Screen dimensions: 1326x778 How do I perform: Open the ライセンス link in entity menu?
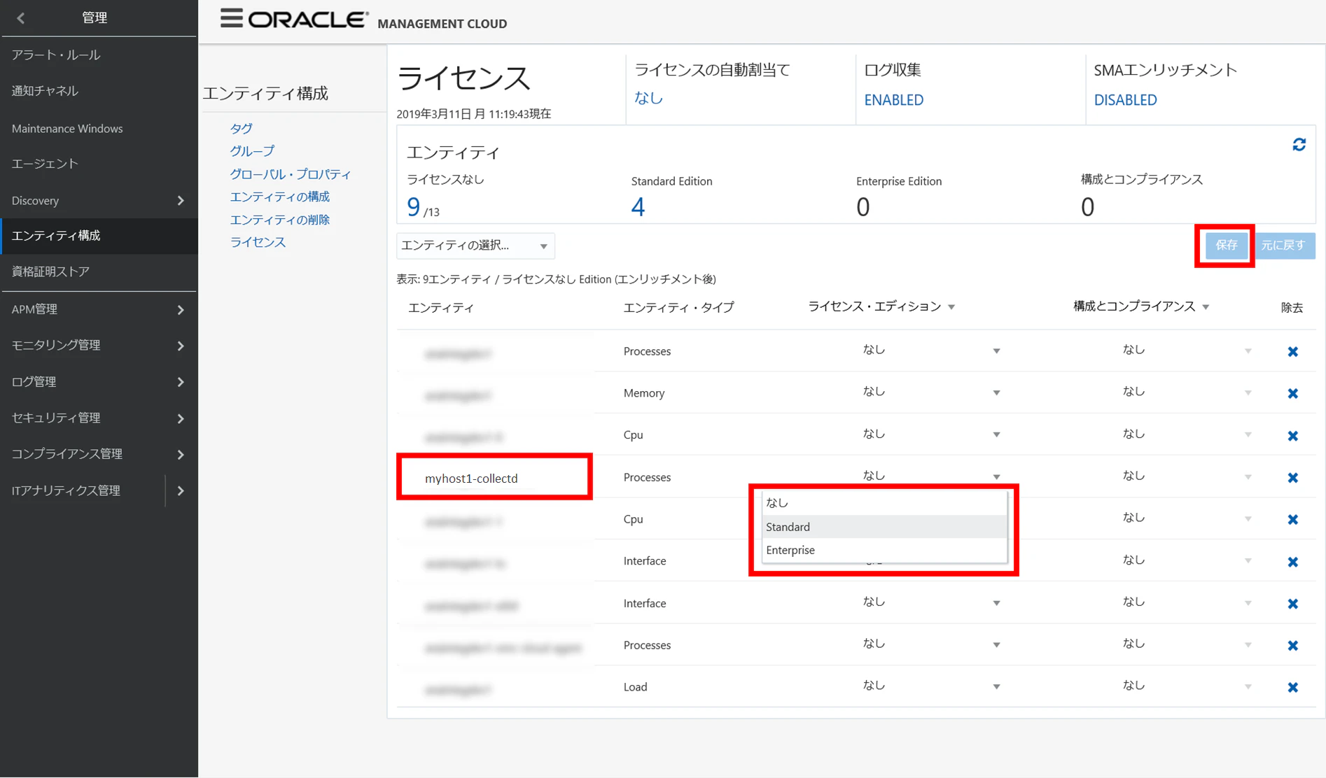click(258, 242)
